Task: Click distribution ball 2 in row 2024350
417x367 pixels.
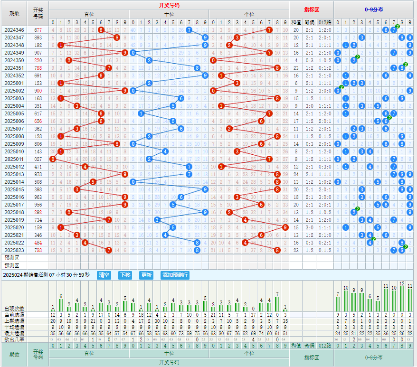Action: tap(354, 60)
